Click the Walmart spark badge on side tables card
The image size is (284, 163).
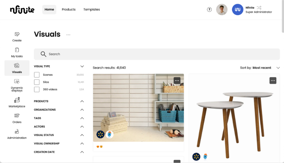pos(196,157)
